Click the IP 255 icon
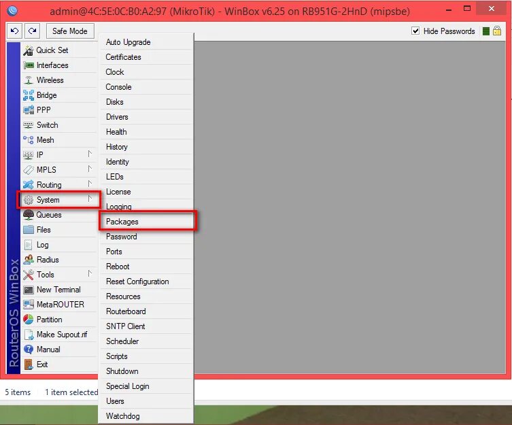The image size is (512, 425). coord(29,155)
